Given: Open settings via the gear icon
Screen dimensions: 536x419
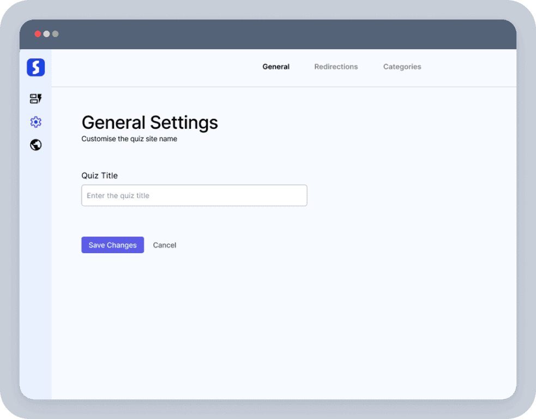Looking at the screenshot, I should tap(35, 122).
